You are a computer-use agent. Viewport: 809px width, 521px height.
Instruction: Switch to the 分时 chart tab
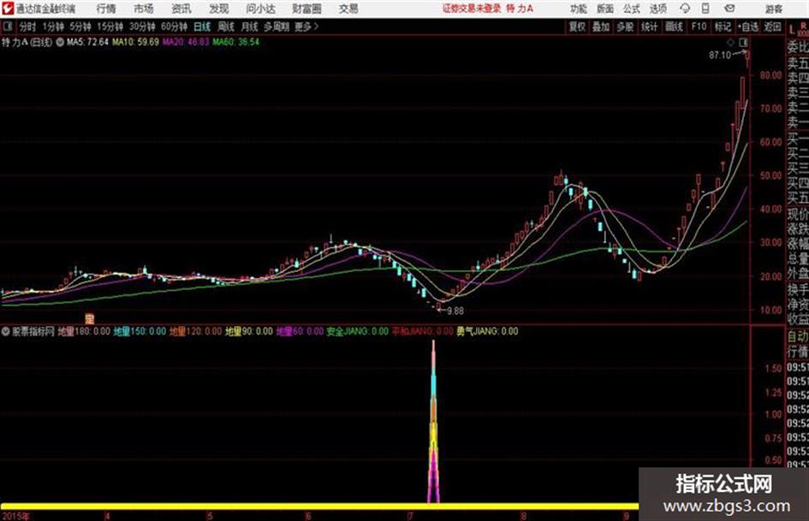(27, 27)
